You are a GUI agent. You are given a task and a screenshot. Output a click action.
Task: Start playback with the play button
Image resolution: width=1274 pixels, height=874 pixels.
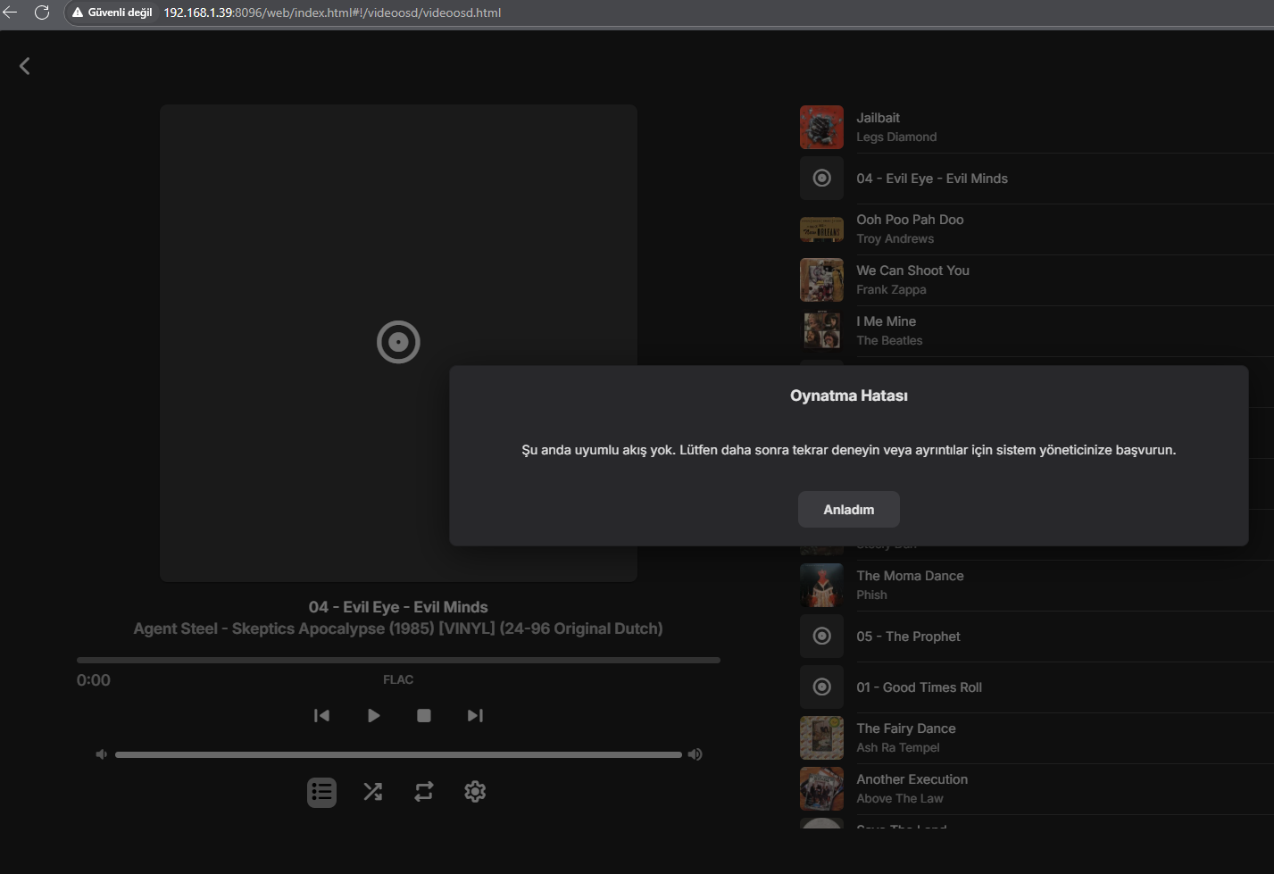click(x=373, y=715)
